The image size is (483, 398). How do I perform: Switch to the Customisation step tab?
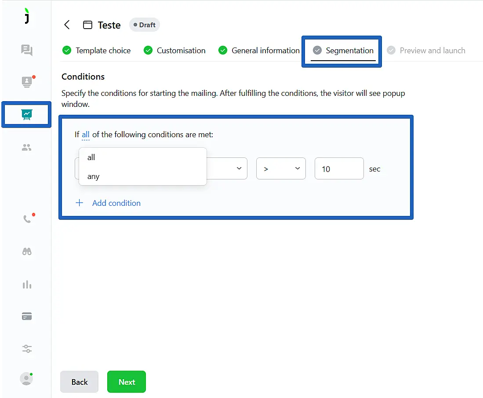click(x=181, y=51)
